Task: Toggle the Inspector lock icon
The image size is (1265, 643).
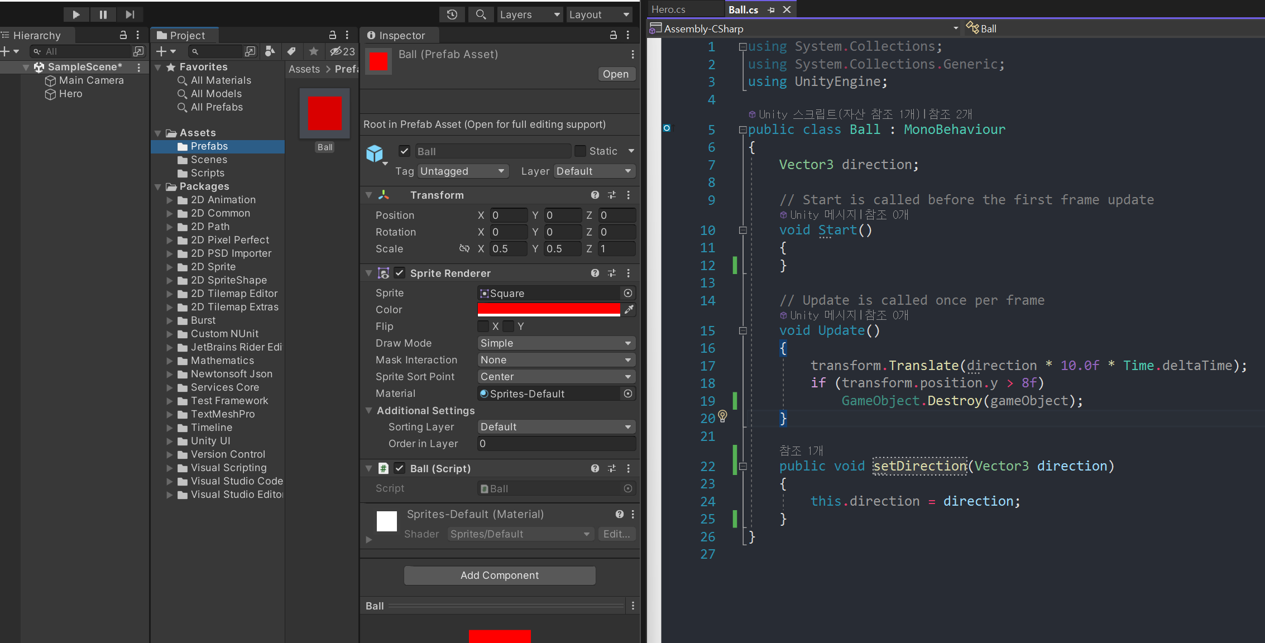Action: pyautogui.click(x=613, y=35)
